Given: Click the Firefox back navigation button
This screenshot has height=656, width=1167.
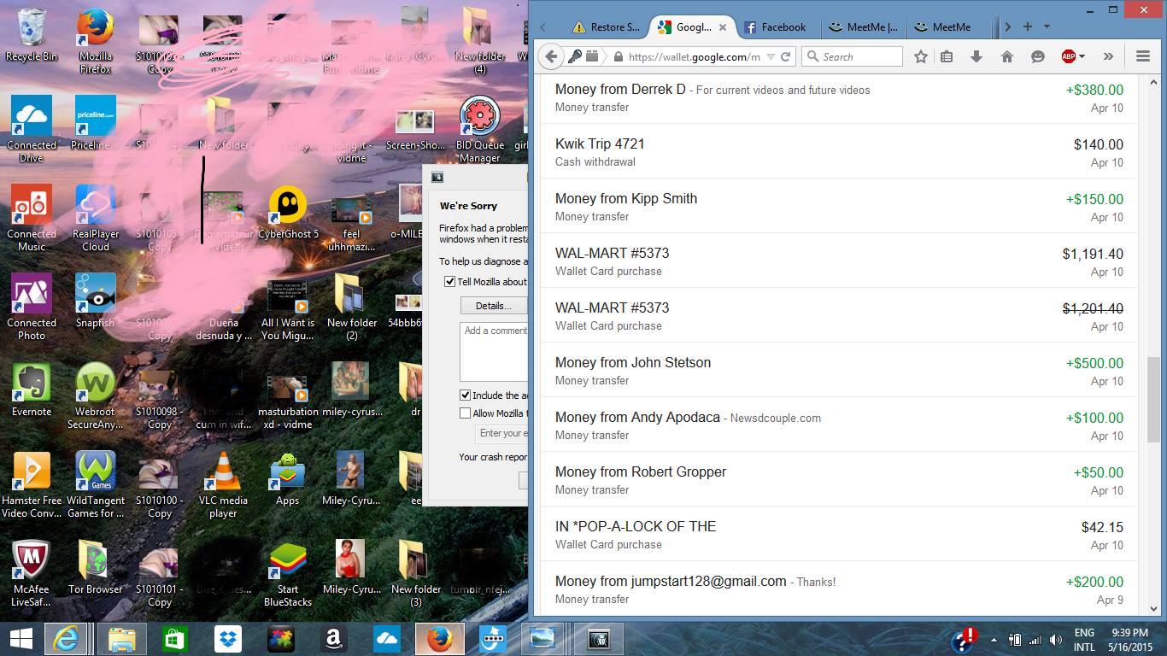Looking at the screenshot, I should coord(551,56).
